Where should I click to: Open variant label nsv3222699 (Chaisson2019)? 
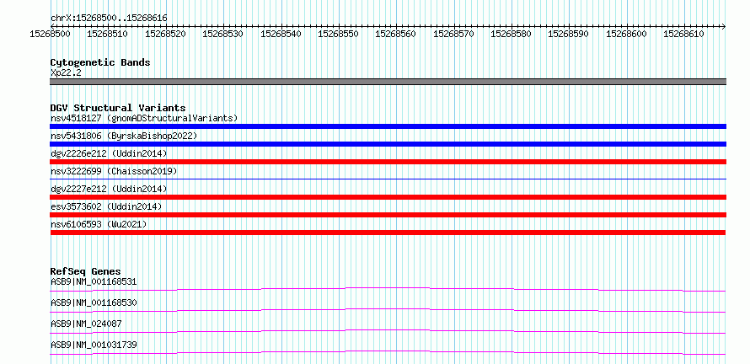tap(114, 171)
